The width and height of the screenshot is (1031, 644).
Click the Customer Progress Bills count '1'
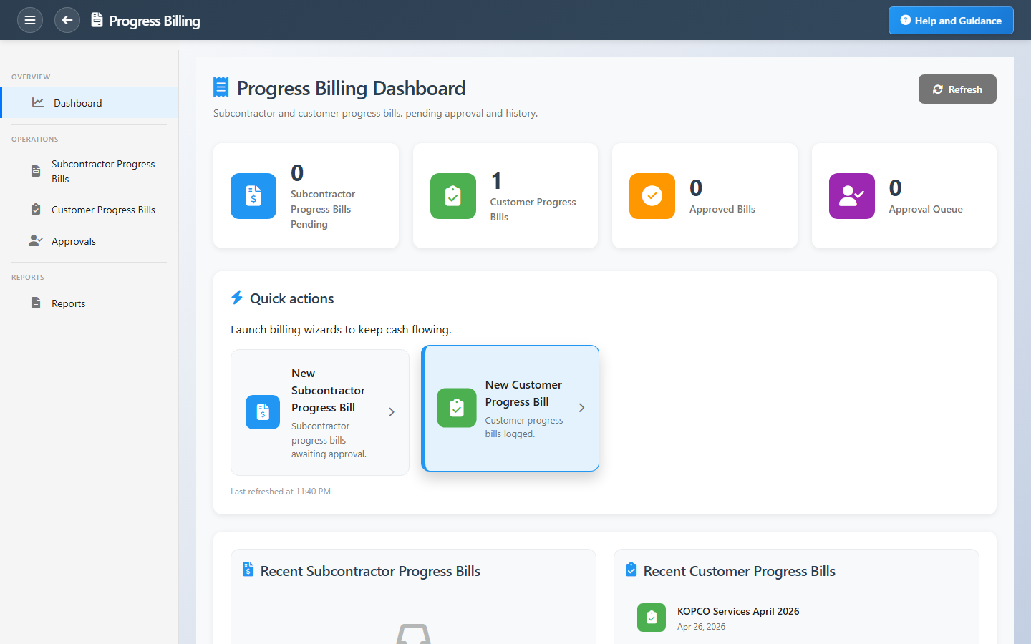point(496,181)
